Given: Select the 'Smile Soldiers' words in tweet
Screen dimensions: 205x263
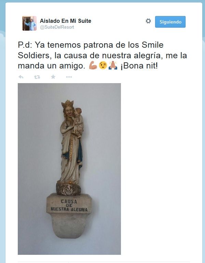Looking at the screenshot, I should 91,50.
